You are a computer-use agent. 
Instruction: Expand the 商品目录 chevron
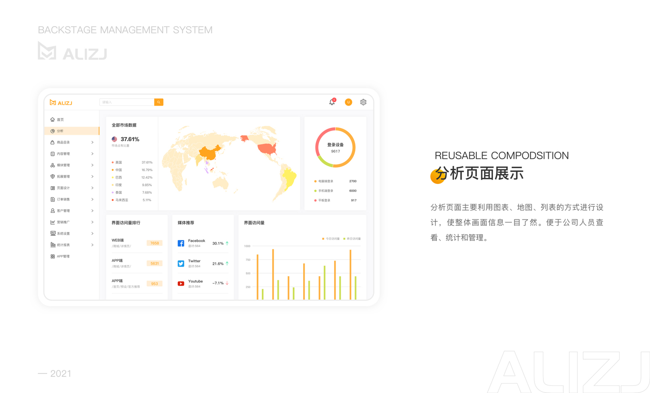pyautogui.click(x=92, y=143)
